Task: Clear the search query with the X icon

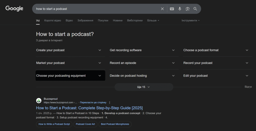Action: (x=162, y=9)
